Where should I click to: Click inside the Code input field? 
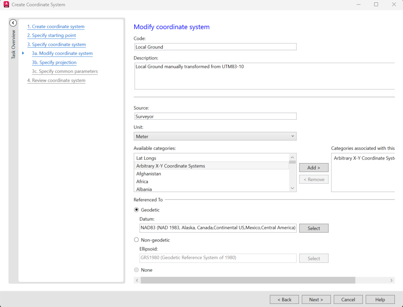click(x=214, y=46)
